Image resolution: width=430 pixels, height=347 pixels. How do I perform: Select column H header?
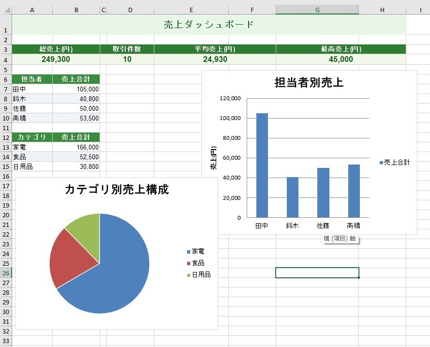pos(382,10)
